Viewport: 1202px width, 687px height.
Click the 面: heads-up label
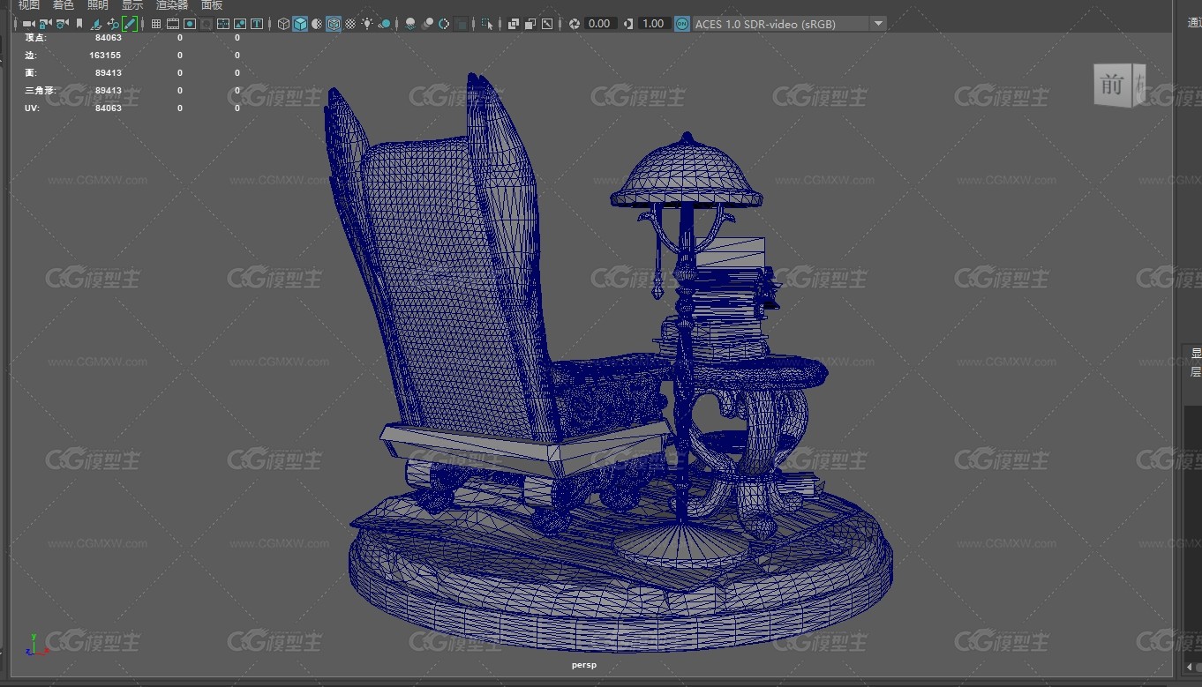[31, 72]
